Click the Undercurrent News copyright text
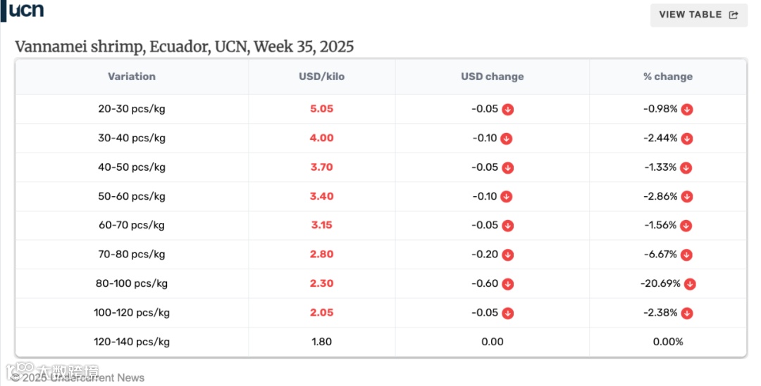Image resolution: width=761 pixels, height=386 pixels. (x=78, y=378)
